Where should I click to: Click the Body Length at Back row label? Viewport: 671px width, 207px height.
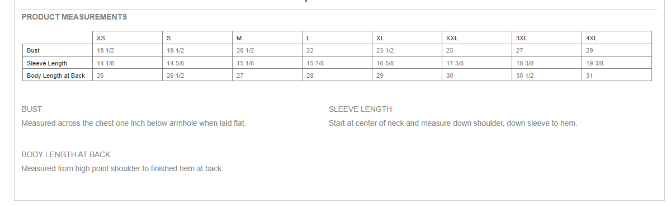56,76
